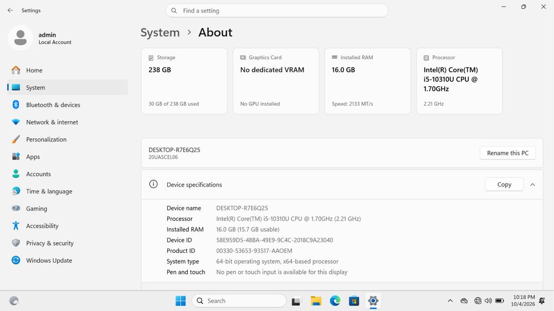Click the Network wifi icon in the sidebar
The width and height of the screenshot is (554, 311).
16,122
